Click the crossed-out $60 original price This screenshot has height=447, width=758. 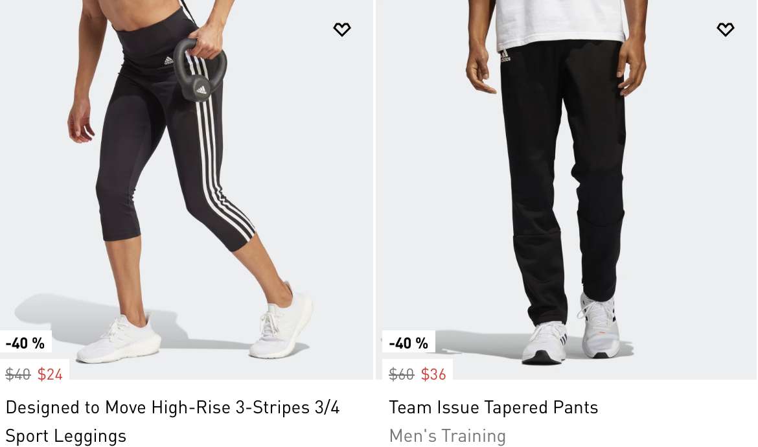coord(401,374)
